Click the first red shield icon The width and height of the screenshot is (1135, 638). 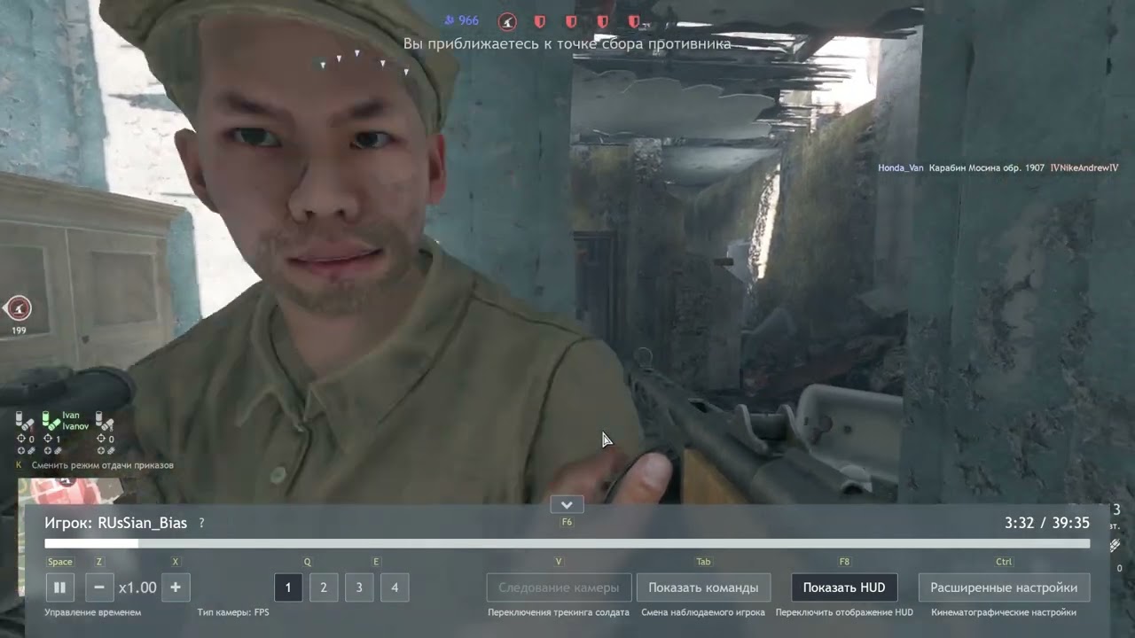539,21
